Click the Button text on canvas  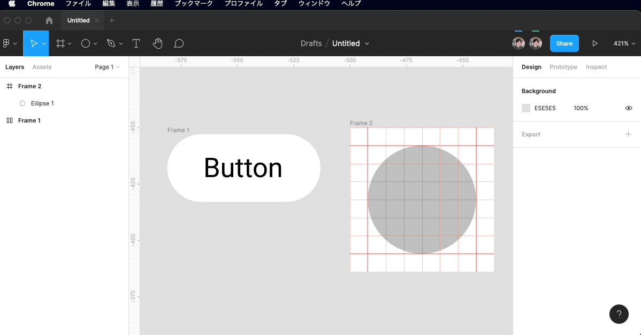pos(243,167)
